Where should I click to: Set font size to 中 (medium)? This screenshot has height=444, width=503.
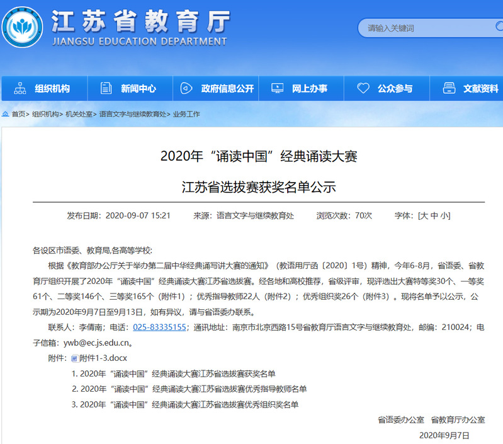click(x=434, y=215)
